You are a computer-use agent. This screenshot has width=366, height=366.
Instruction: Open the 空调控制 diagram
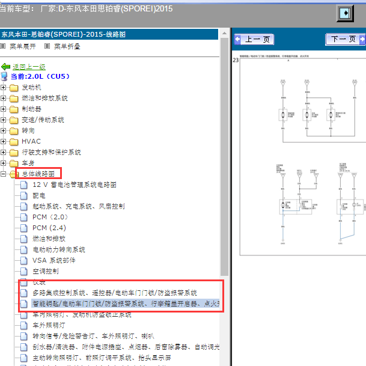(x=46, y=271)
